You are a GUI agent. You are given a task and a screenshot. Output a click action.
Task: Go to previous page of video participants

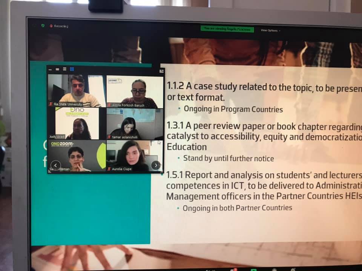pos(56,165)
